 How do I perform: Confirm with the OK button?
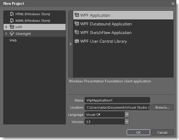[138, 132]
